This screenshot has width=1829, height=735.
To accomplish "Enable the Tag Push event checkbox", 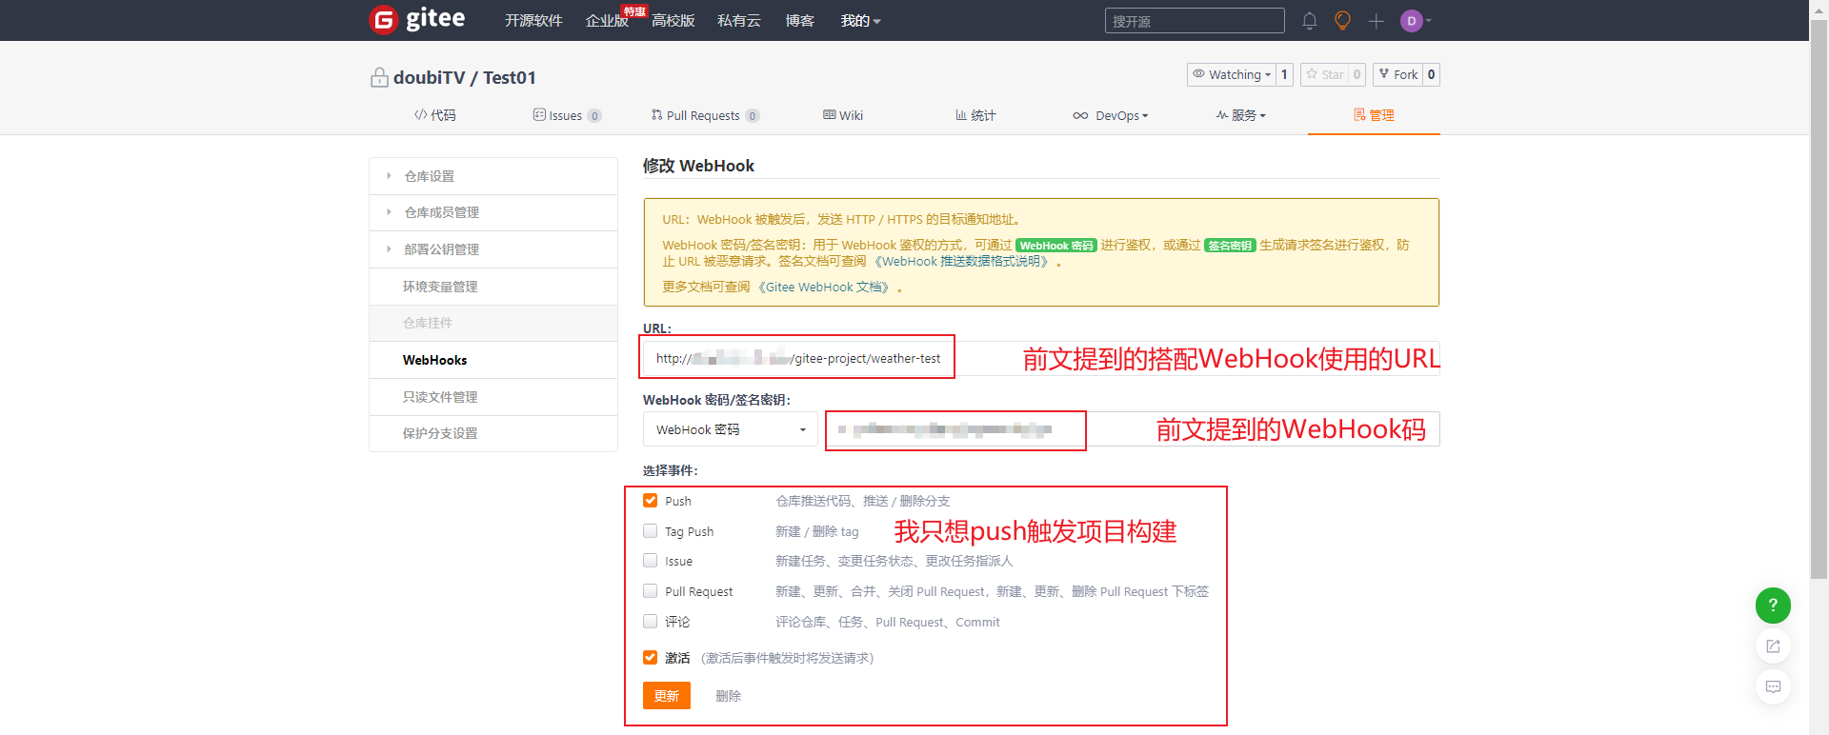I will (651, 531).
